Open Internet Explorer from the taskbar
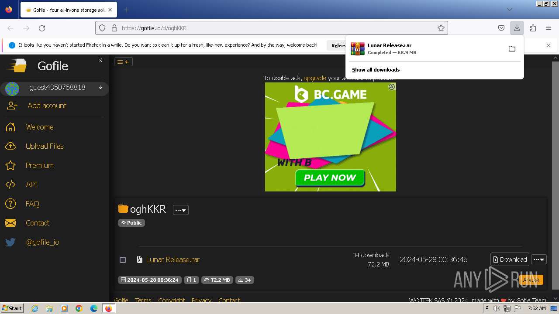The image size is (559, 314). coord(35,308)
